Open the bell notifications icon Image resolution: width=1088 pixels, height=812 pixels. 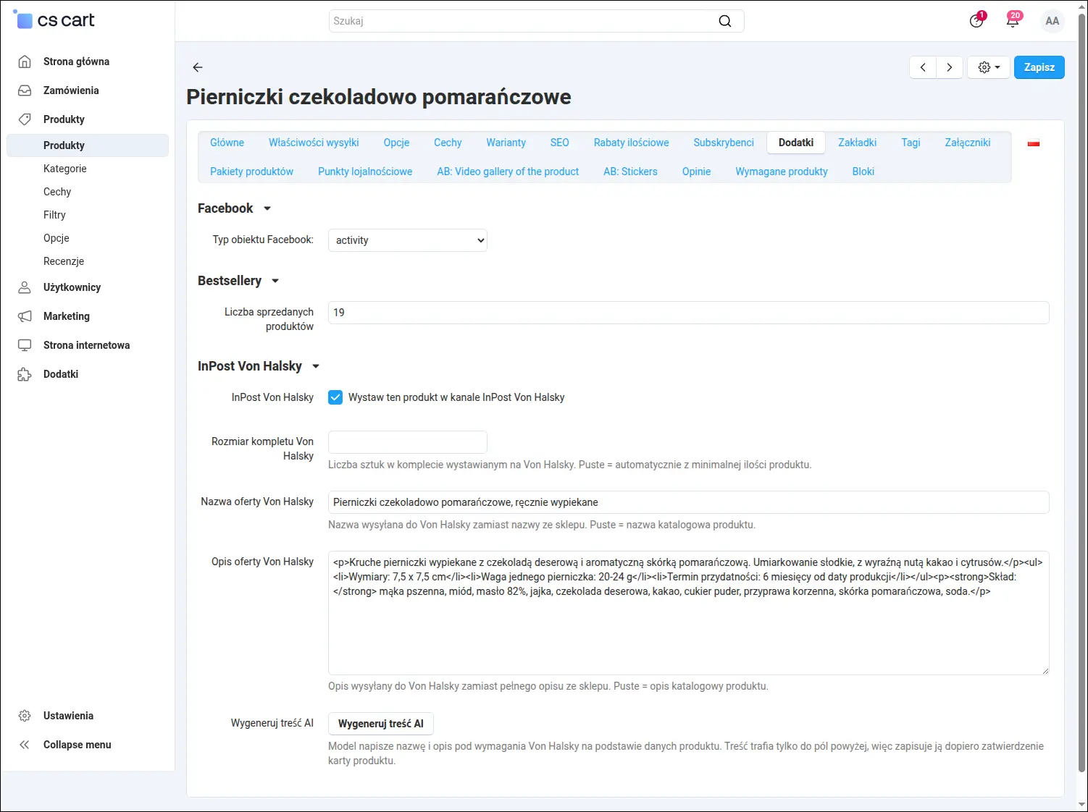(1013, 20)
